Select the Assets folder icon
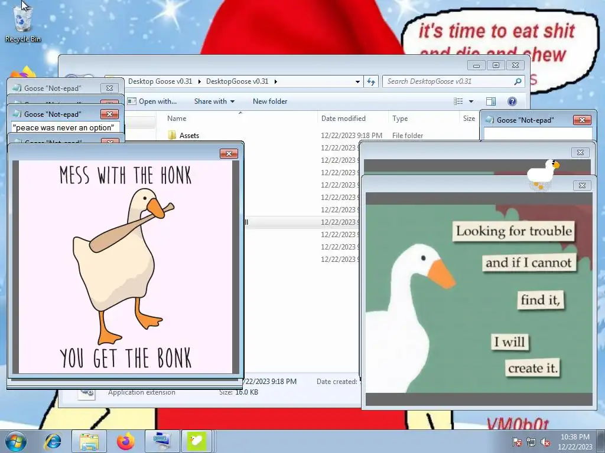This screenshot has height=453, width=605. 172,135
